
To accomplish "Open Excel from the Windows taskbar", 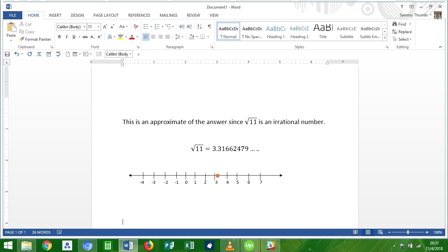I will click(189, 245).
